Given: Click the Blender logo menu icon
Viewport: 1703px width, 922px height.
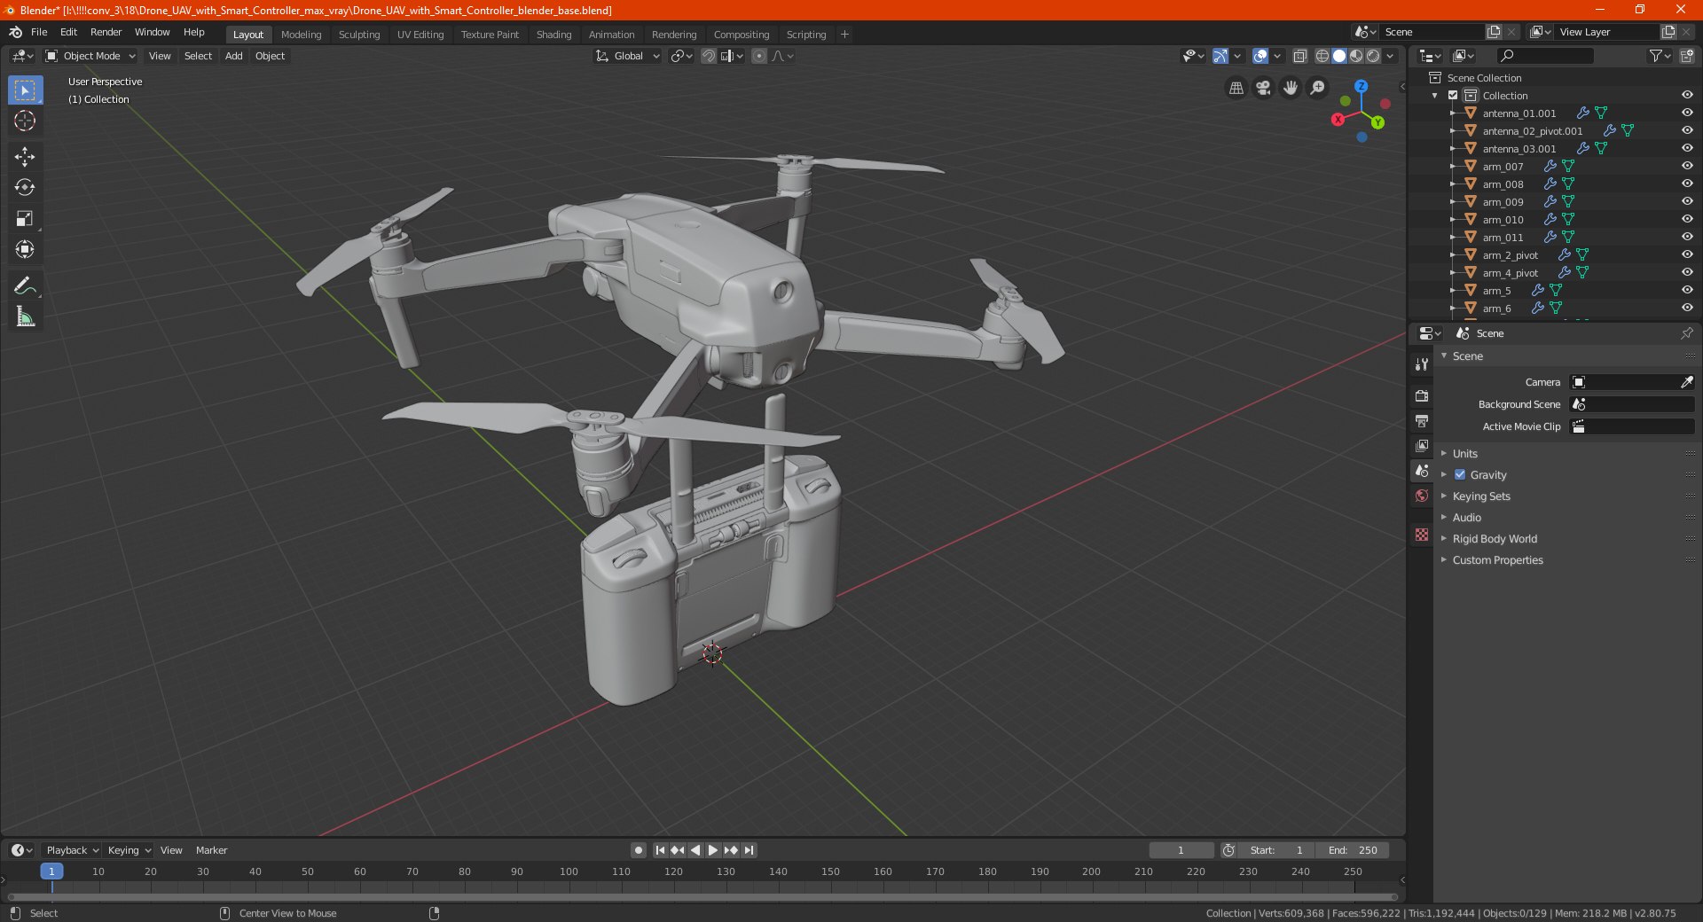Looking at the screenshot, I should [x=16, y=32].
